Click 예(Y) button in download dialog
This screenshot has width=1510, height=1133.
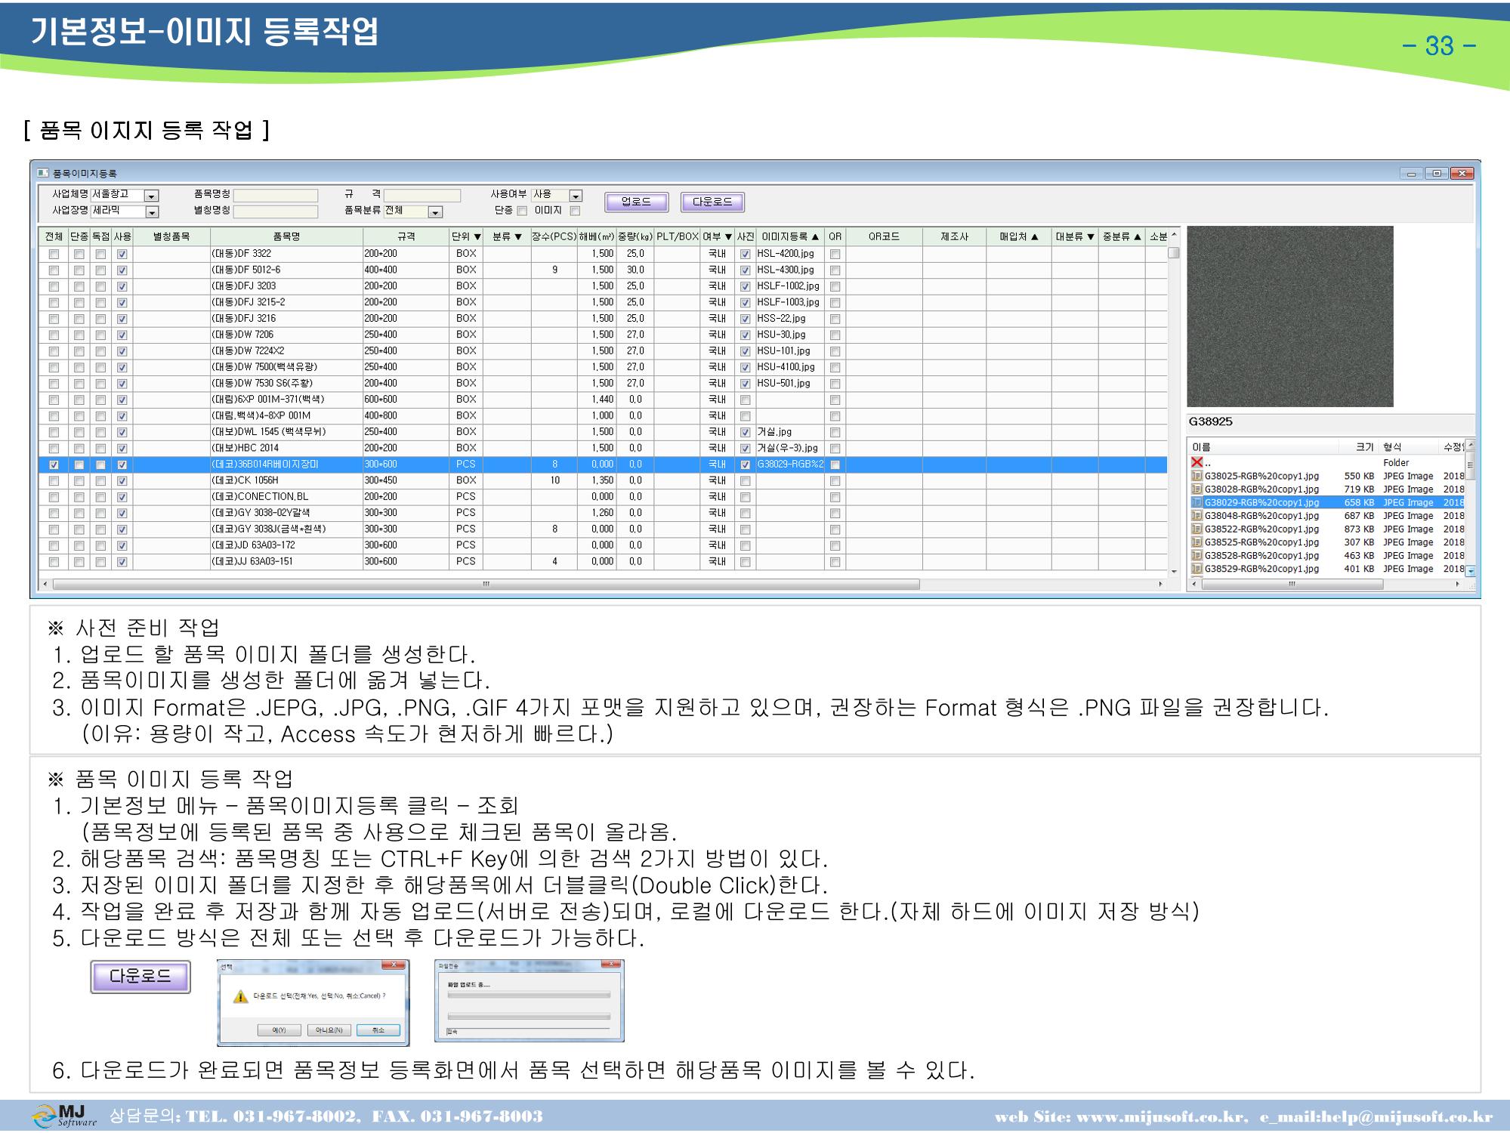279,1030
